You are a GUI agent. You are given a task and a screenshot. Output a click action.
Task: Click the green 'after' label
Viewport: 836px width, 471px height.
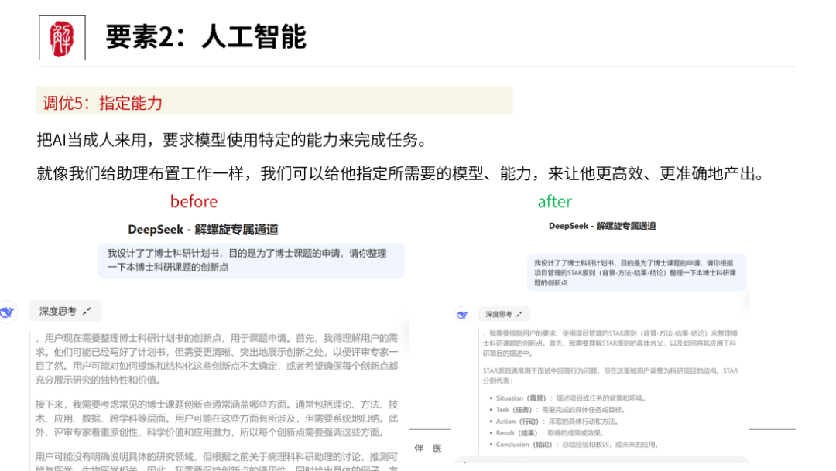click(x=554, y=201)
